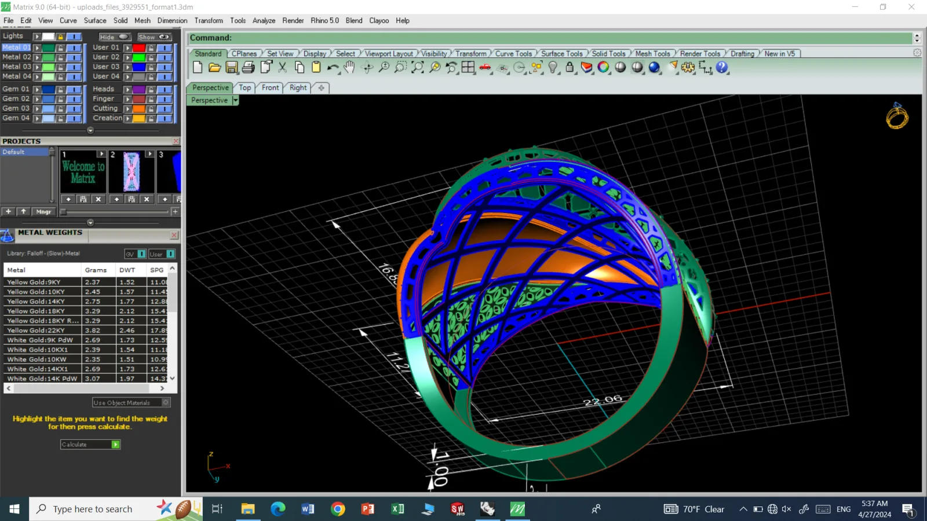
Task: Click the blue render sphere icon
Action: coord(654,67)
